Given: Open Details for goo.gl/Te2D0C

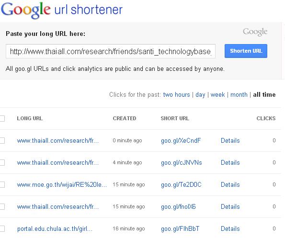Looking at the screenshot, I should tap(230, 185).
